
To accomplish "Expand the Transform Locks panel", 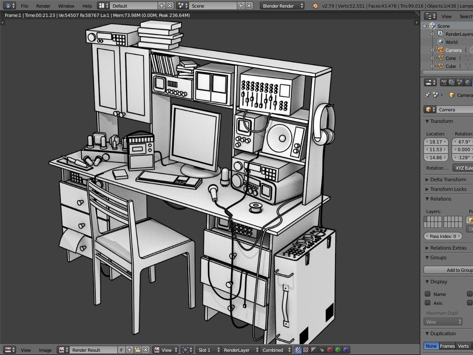I will (447, 189).
